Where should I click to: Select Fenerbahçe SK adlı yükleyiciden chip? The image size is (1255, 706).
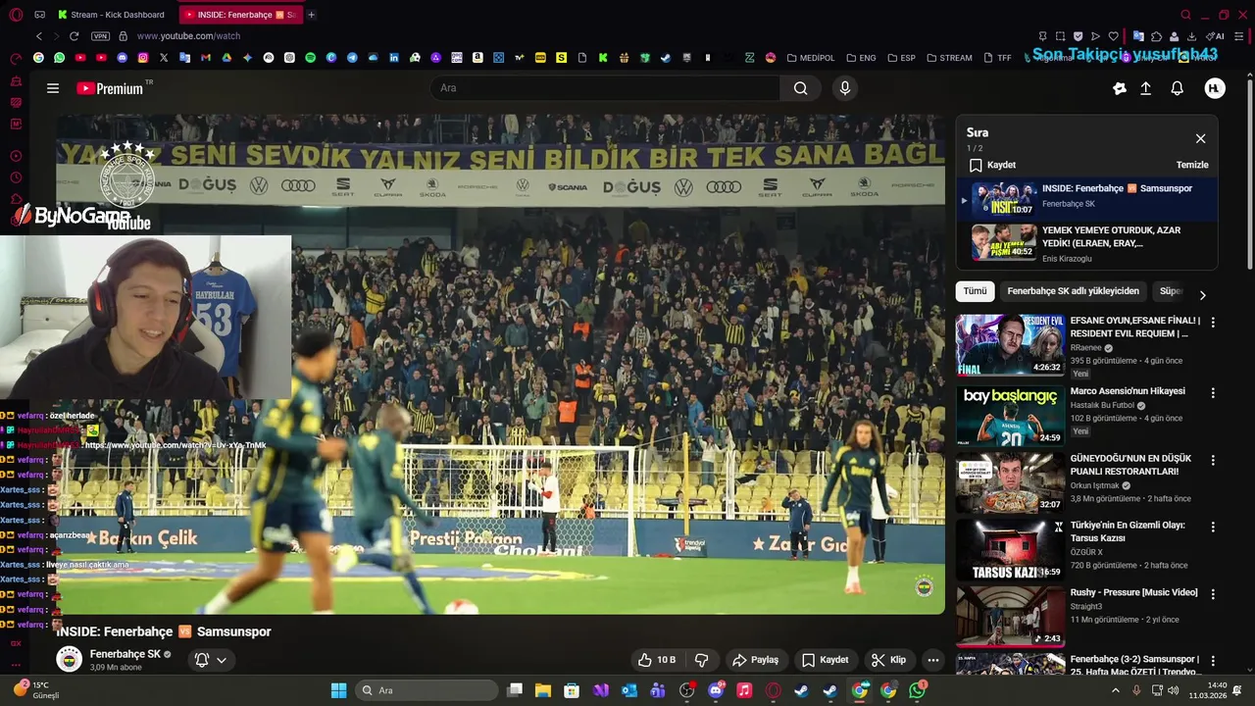[1073, 291]
